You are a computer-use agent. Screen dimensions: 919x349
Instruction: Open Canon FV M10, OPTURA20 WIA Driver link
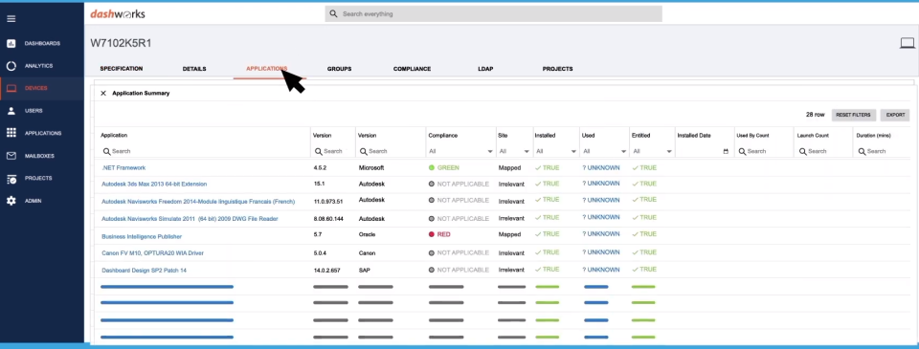(x=152, y=253)
